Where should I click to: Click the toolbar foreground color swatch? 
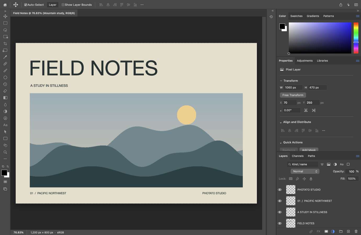(x=4, y=173)
